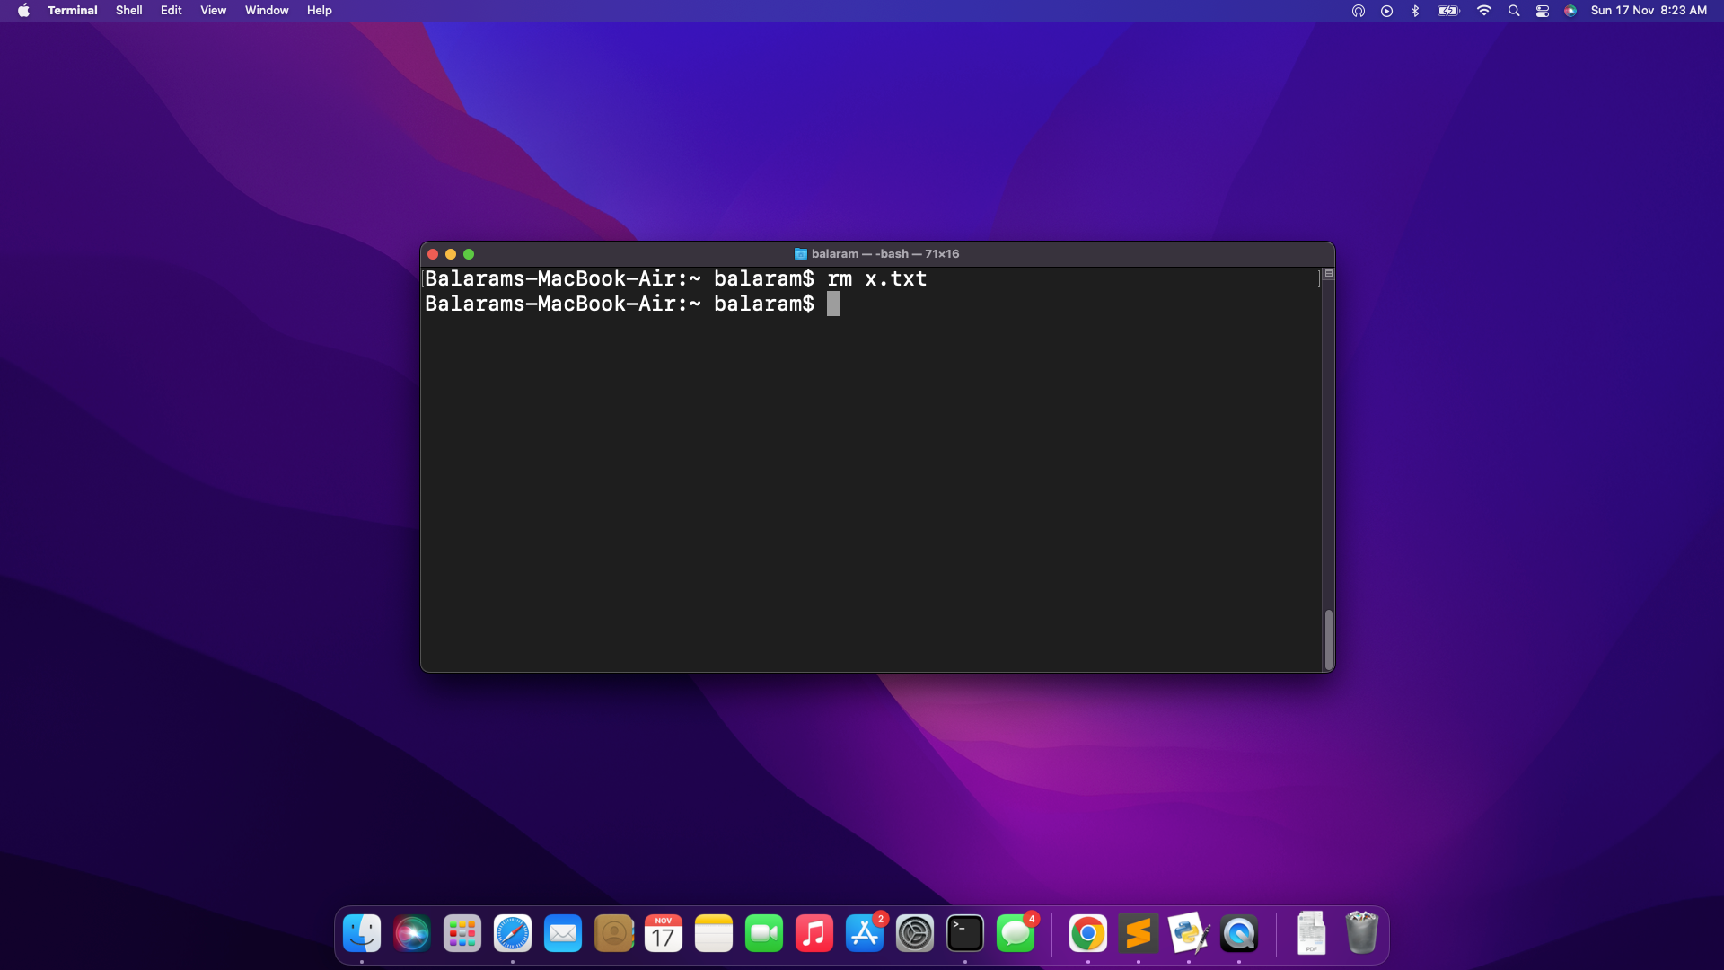Image resolution: width=1724 pixels, height=970 pixels.
Task: Click the date and time clock
Action: [x=1649, y=11]
